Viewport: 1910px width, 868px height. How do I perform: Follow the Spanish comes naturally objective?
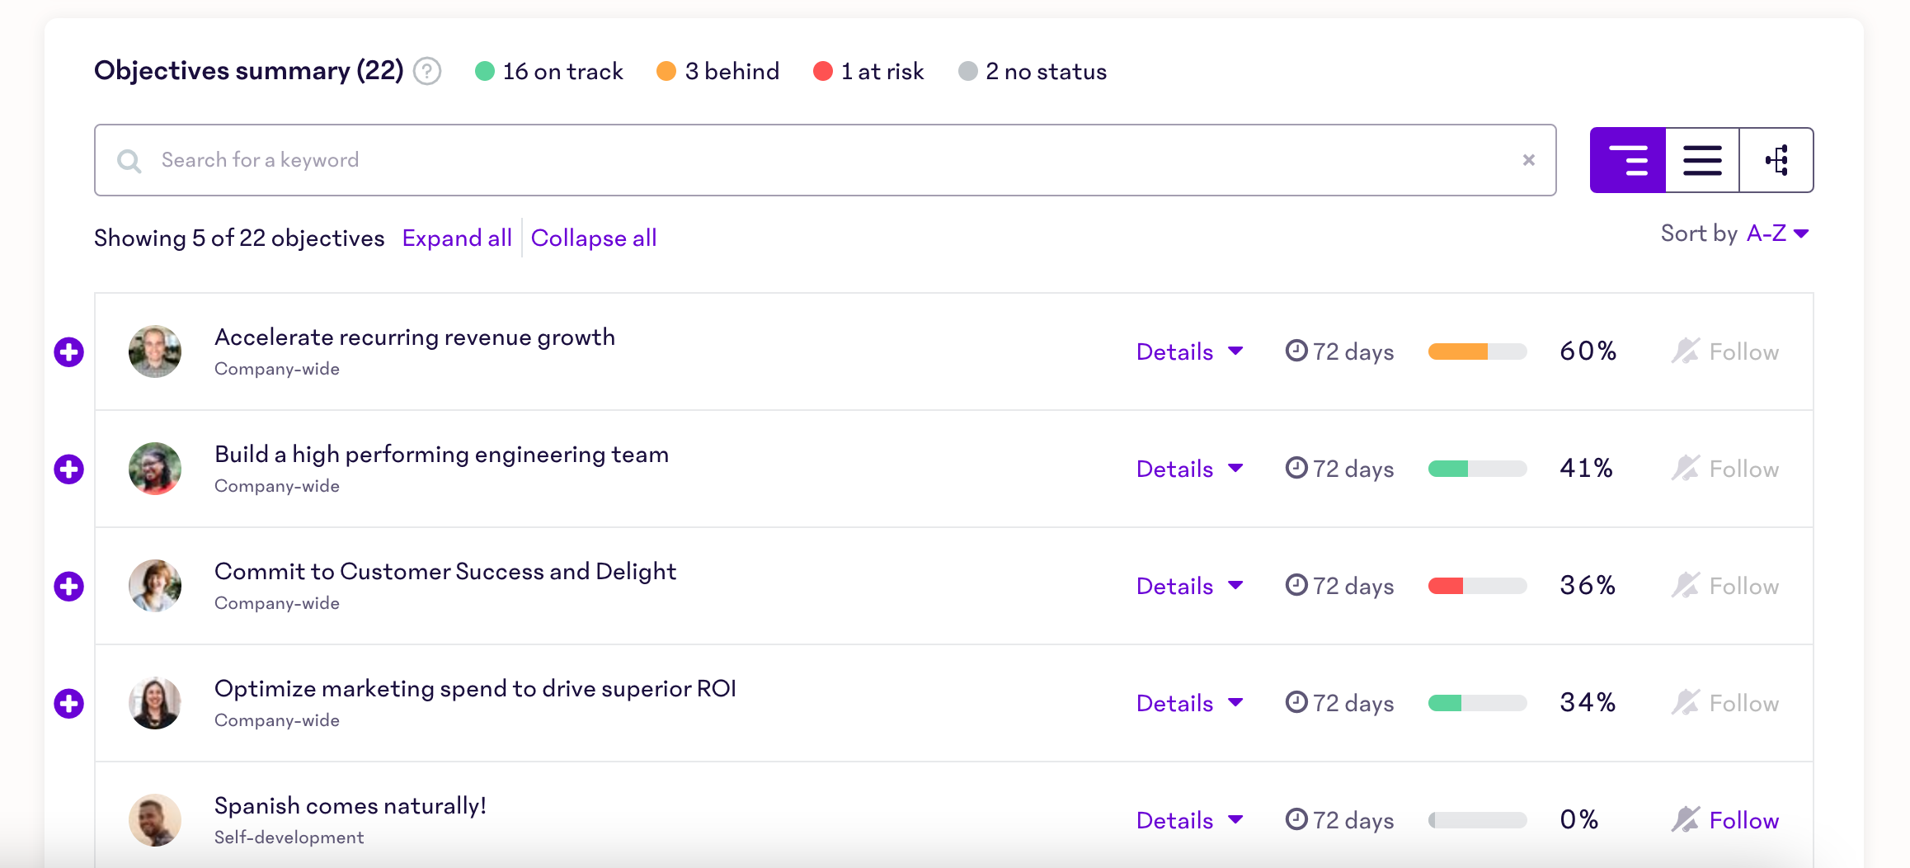click(1743, 821)
